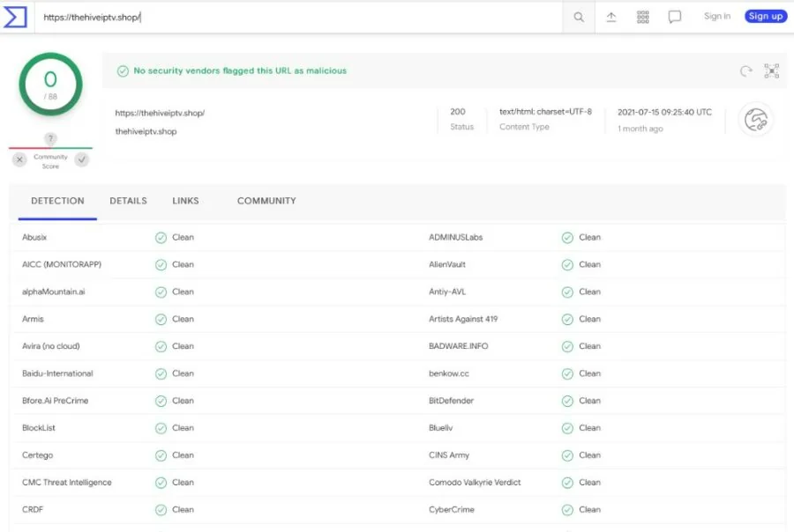Click the 0 / 88 detection score circle
The height and width of the screenshot is (532, 794).
click(50, 85)
